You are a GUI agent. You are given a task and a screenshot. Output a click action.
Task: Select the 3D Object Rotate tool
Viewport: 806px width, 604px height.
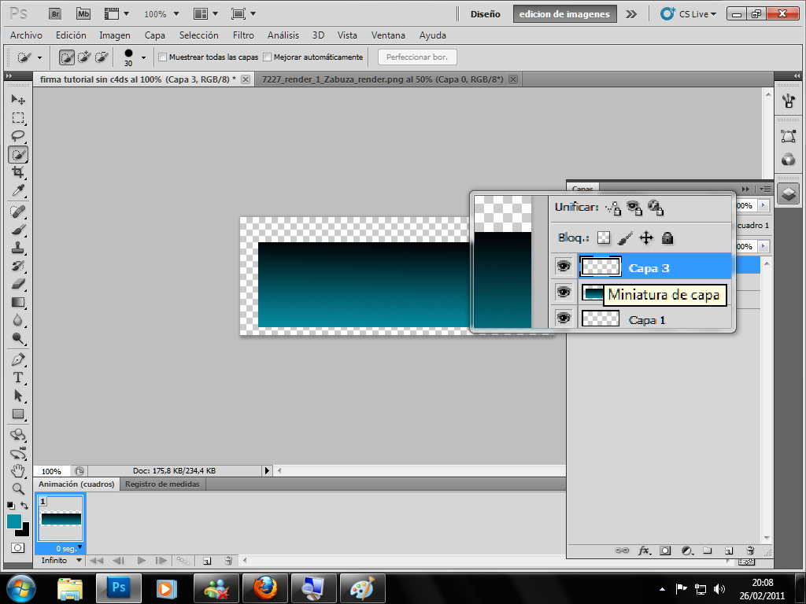tap(18, 435)
